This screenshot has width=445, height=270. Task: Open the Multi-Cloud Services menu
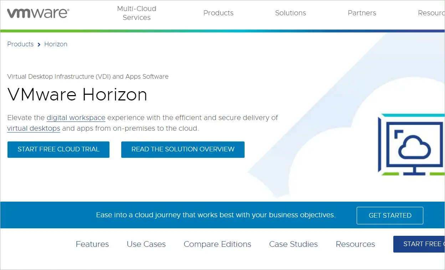pos(137,13)
